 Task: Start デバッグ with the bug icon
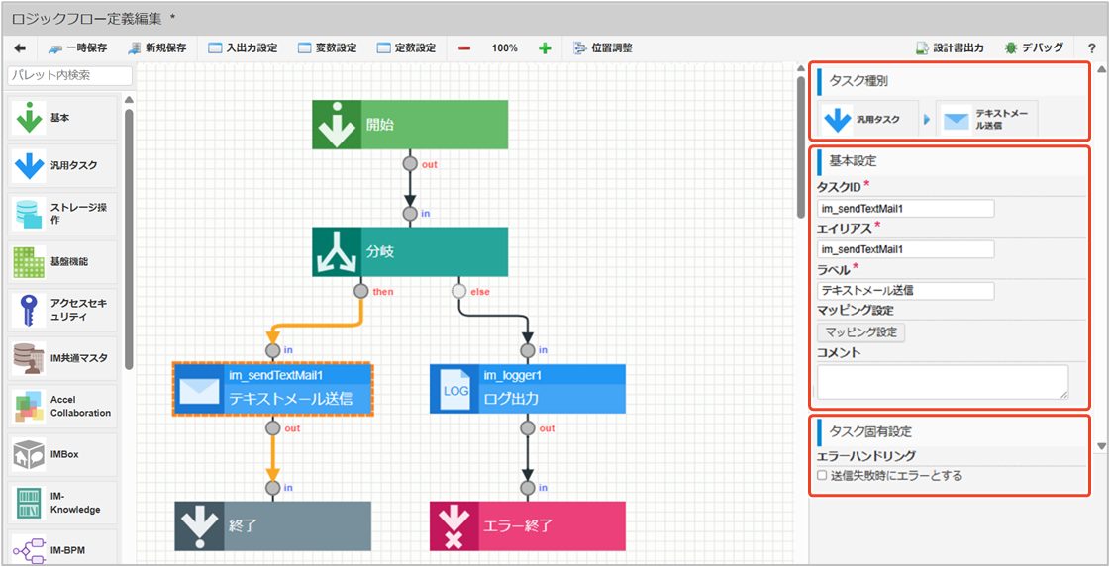click(x=1011, y=48)
